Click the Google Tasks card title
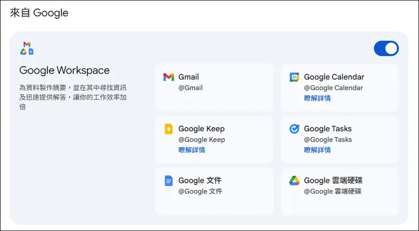The image size is (419, 231). (328, 129)
